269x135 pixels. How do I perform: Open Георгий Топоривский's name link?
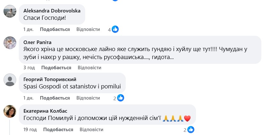point(50,79)
